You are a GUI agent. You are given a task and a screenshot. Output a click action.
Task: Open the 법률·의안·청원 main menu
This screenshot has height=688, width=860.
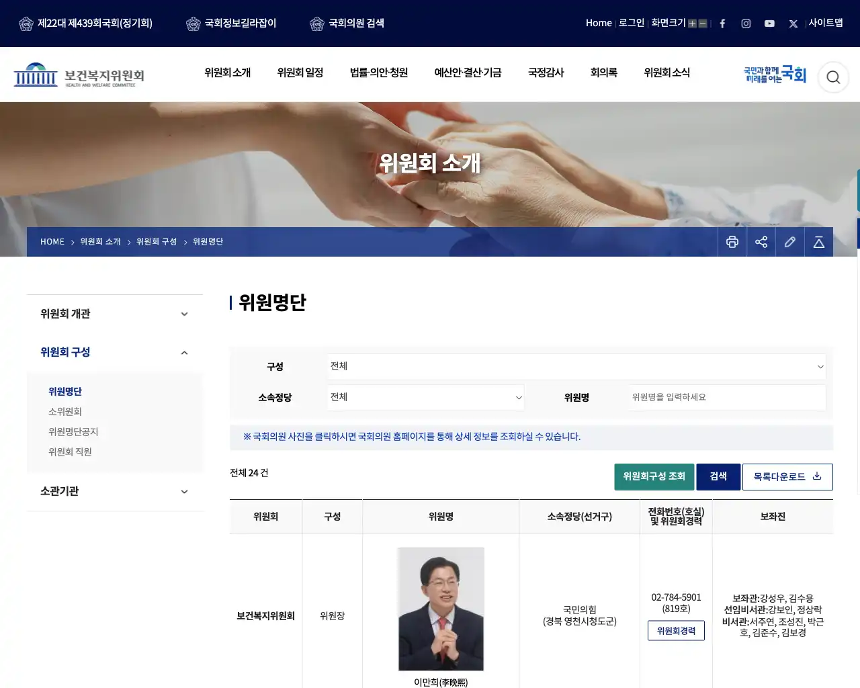click(x=379, y=73)
